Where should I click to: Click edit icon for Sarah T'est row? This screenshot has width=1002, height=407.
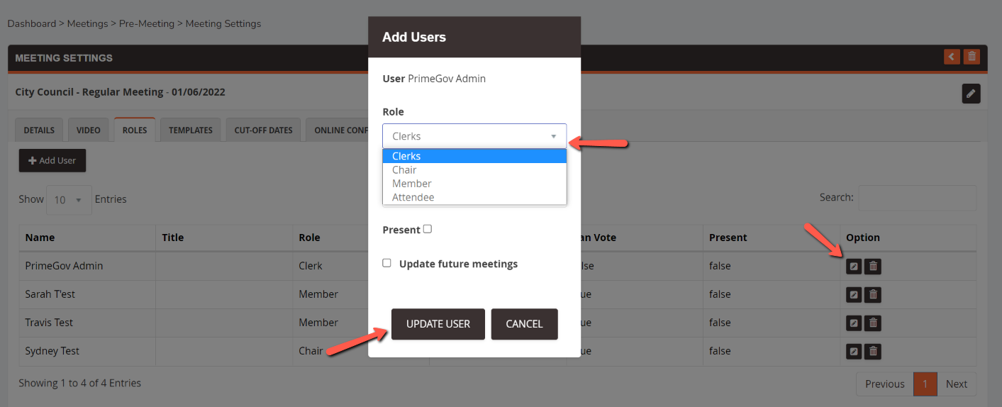(x=854, y=294)
